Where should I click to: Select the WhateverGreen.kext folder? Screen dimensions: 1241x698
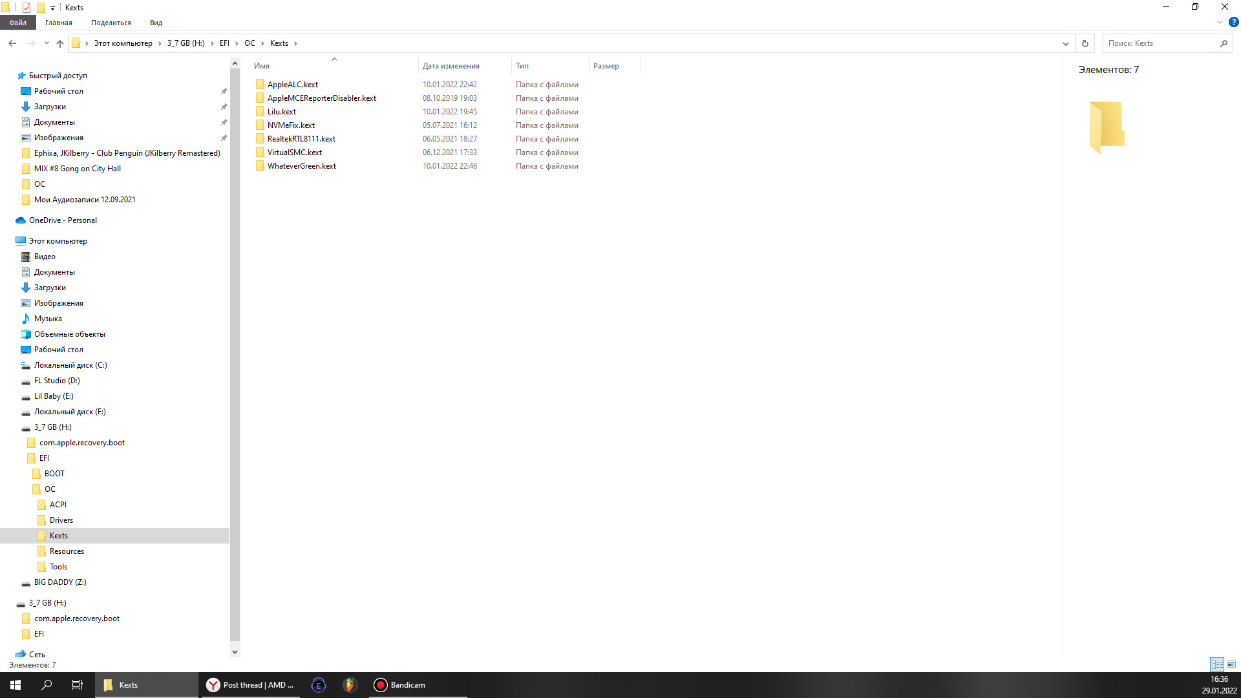(x=301, y=166)
